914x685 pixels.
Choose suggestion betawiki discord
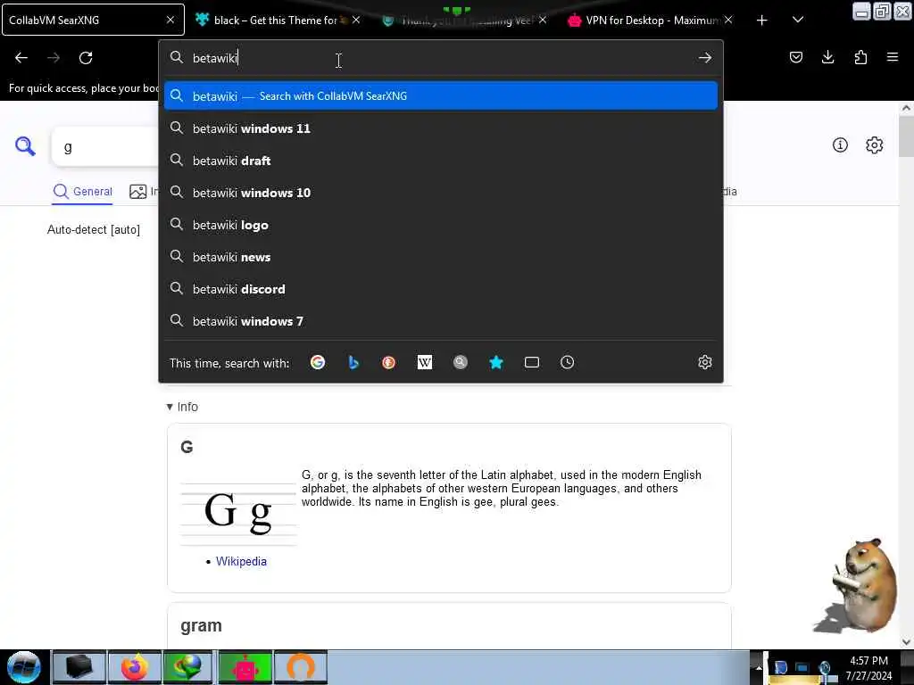(441, 289)
